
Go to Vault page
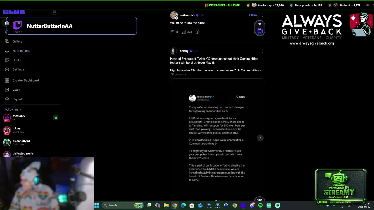coord(16,90)
